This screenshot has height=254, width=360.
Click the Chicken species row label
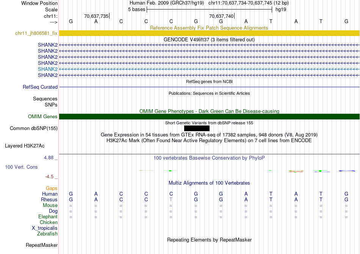[49, 222]
